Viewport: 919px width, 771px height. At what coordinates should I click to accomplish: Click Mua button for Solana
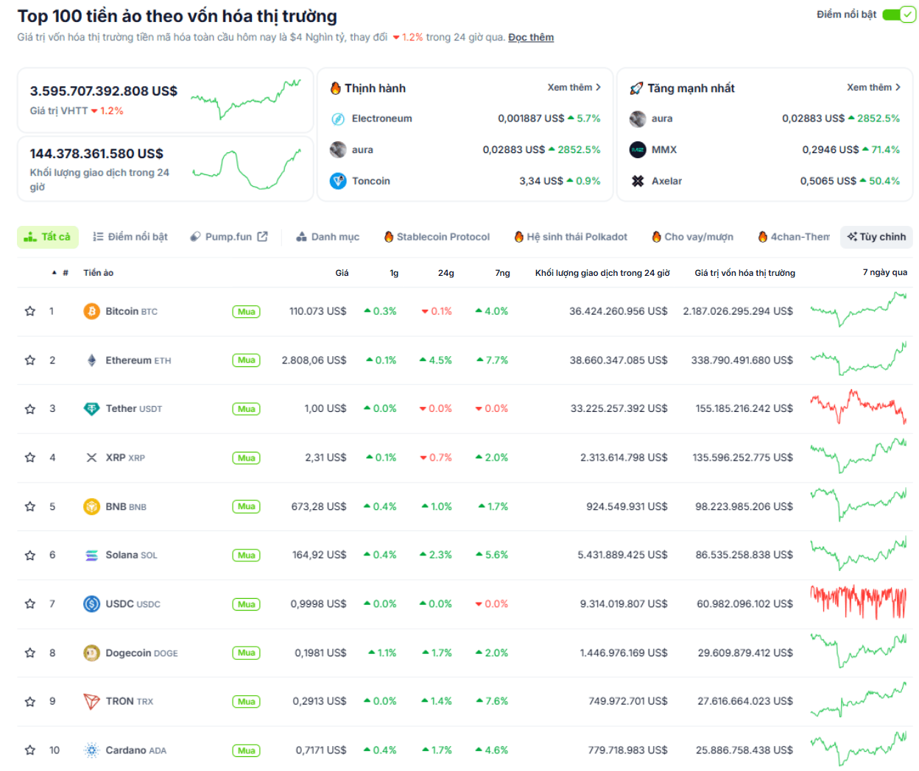coord(247,555)
